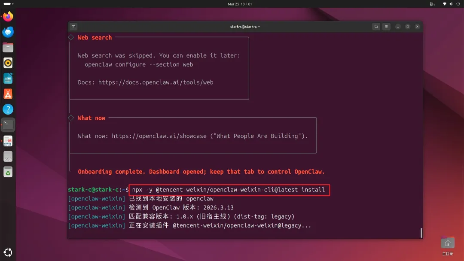Select the Terminal icon in the dock
This screenshot has height=261, width=464.
point(8,125)
